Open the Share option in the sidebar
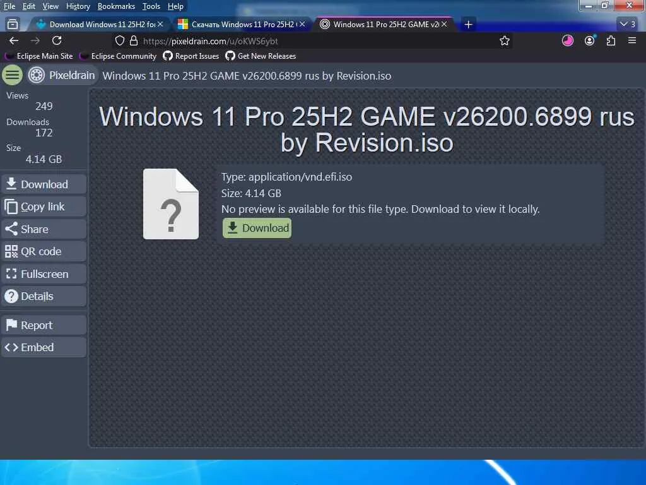 [x=44, y=229]
